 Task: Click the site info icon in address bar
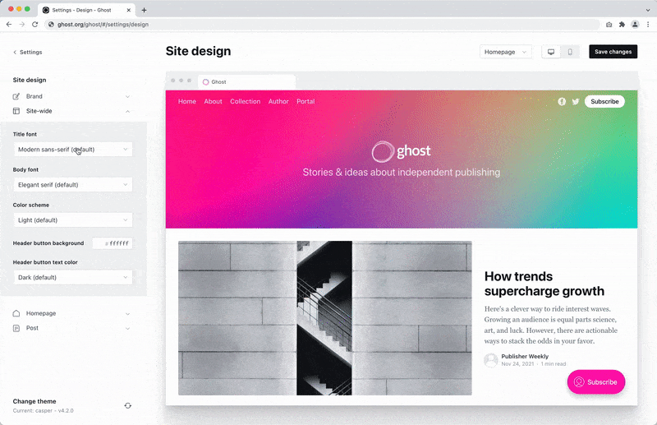point(51,25)
